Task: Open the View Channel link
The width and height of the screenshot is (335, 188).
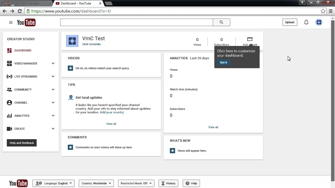Action: point(92,44)
